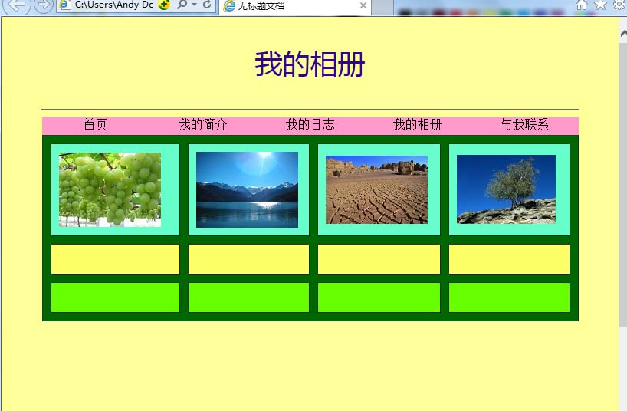Click the yellow cell under the desert photo
Screen dimensions: 627x411
pos(379,259)
